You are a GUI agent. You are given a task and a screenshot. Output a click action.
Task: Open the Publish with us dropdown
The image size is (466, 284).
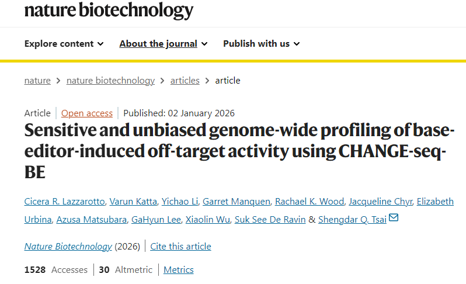261,44
